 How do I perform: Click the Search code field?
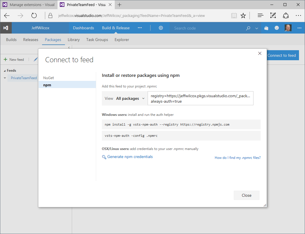tap(207, 28)
